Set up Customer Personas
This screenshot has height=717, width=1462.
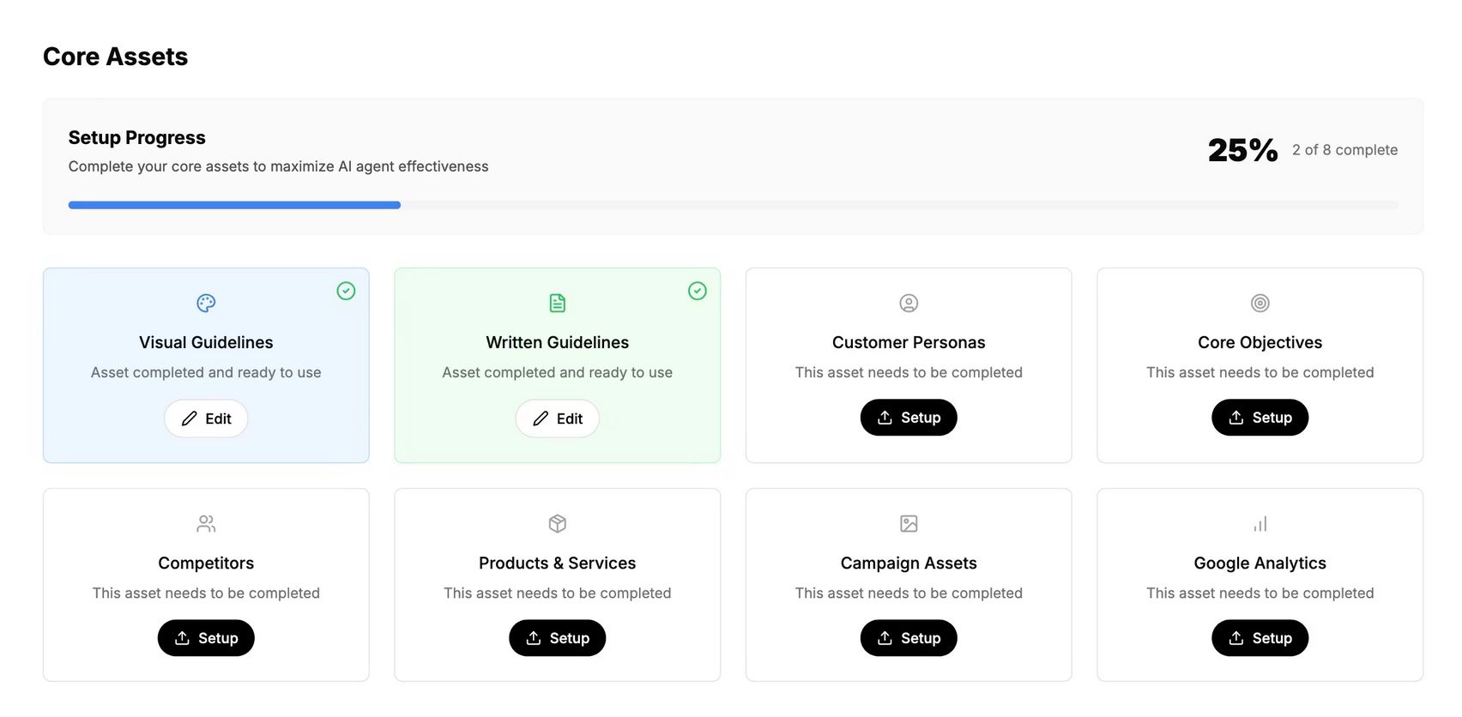909,418
